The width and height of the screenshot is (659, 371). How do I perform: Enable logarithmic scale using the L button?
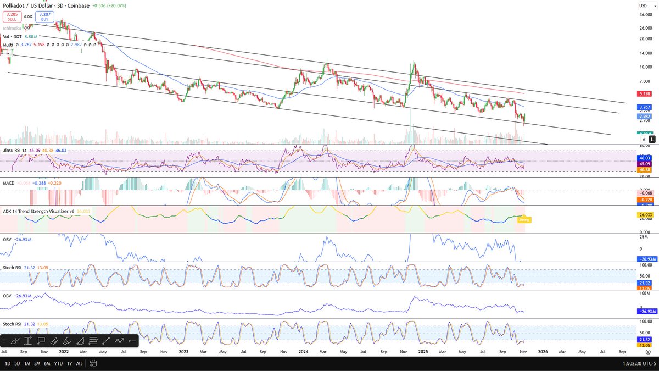[x=652, y=139]
